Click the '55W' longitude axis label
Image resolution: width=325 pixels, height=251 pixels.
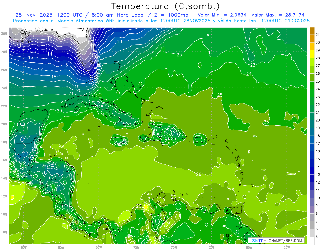(x=287, y=247)
